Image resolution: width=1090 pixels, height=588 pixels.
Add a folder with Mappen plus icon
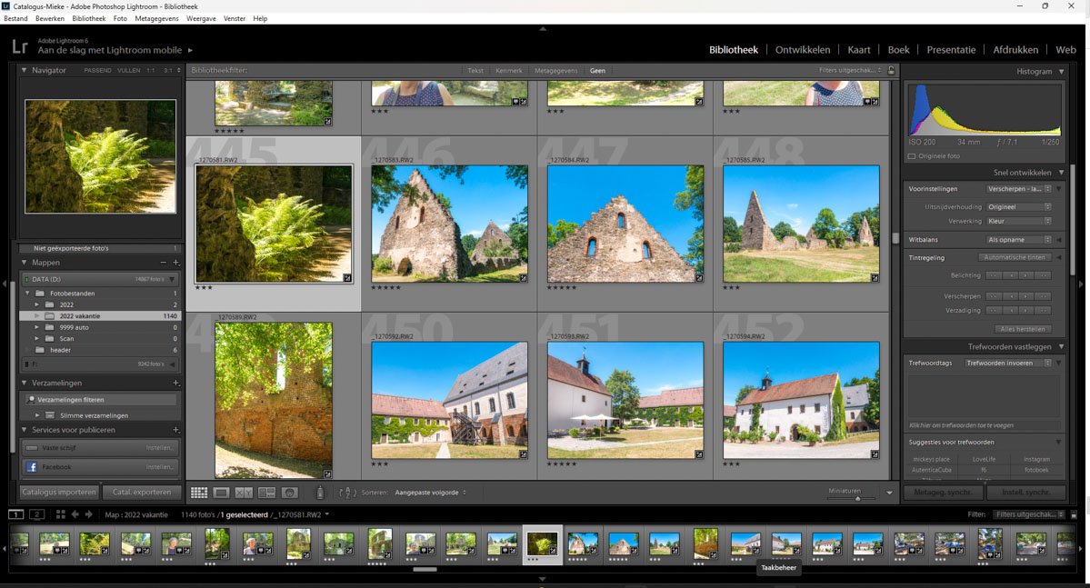tap(175, 263)
